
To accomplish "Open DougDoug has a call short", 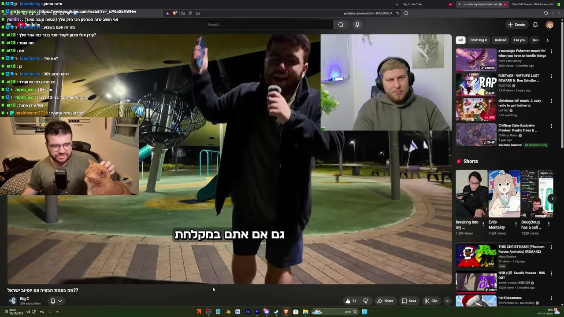I will click(x=537, y=194).
